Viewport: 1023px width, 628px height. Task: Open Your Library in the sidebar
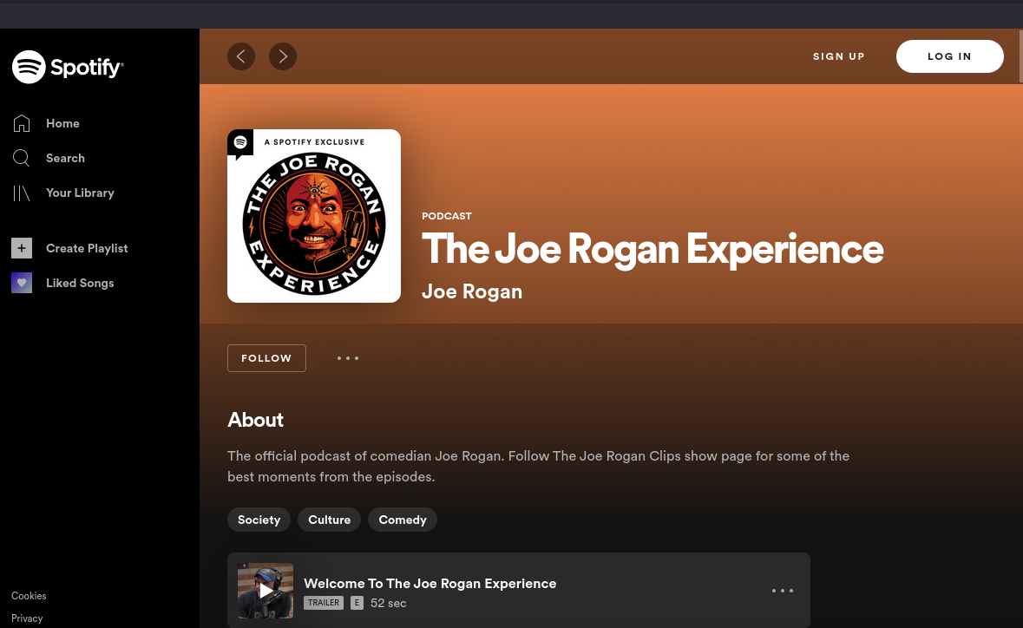[x=80, y=193]
